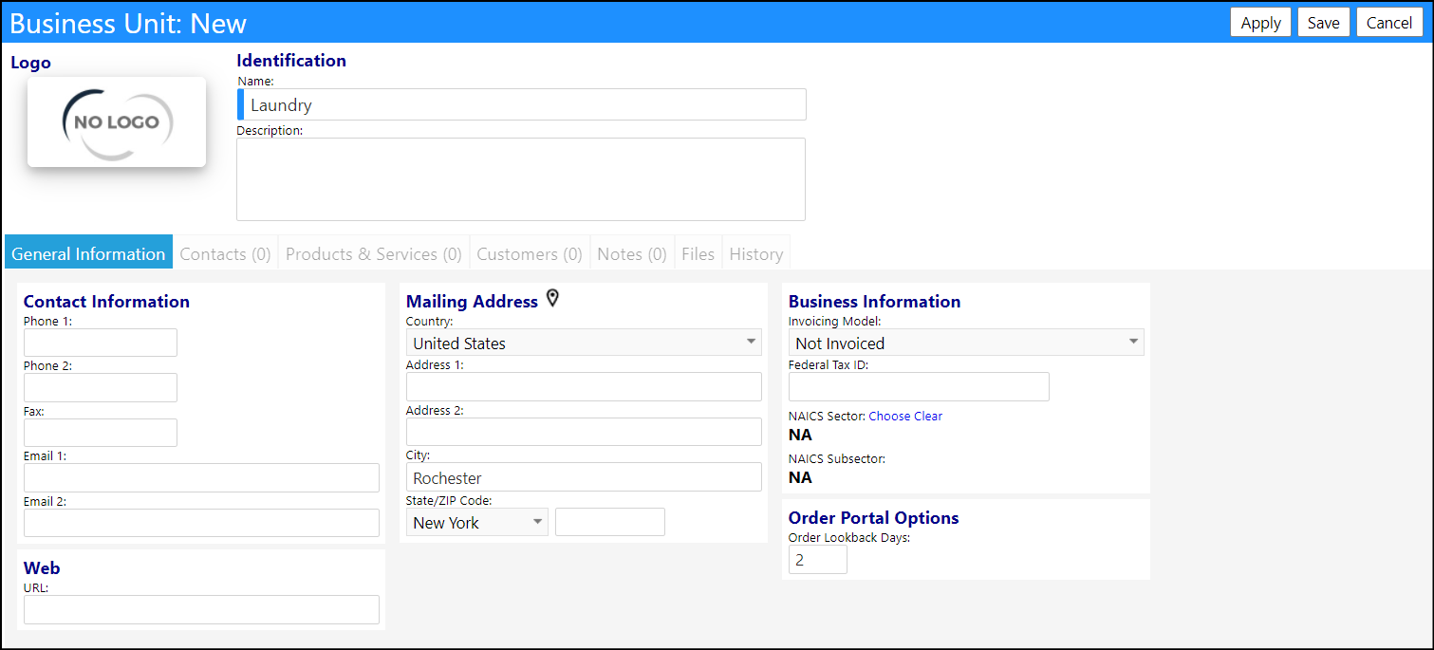Click the NO LOGO placeholder image

coord(117,122)
